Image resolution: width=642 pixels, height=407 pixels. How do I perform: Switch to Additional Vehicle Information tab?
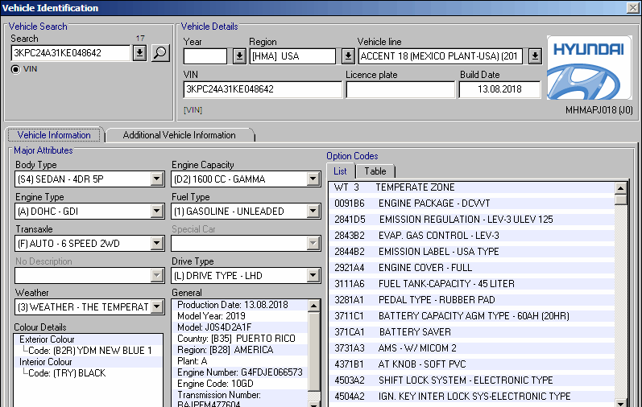[x=179, y=135]
